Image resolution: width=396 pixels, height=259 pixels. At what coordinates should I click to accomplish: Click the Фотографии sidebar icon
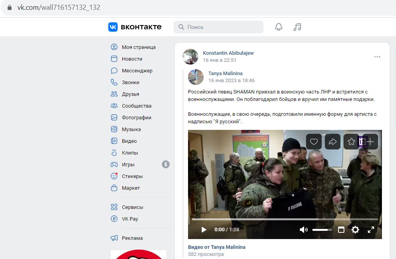(x=114, y=117)
